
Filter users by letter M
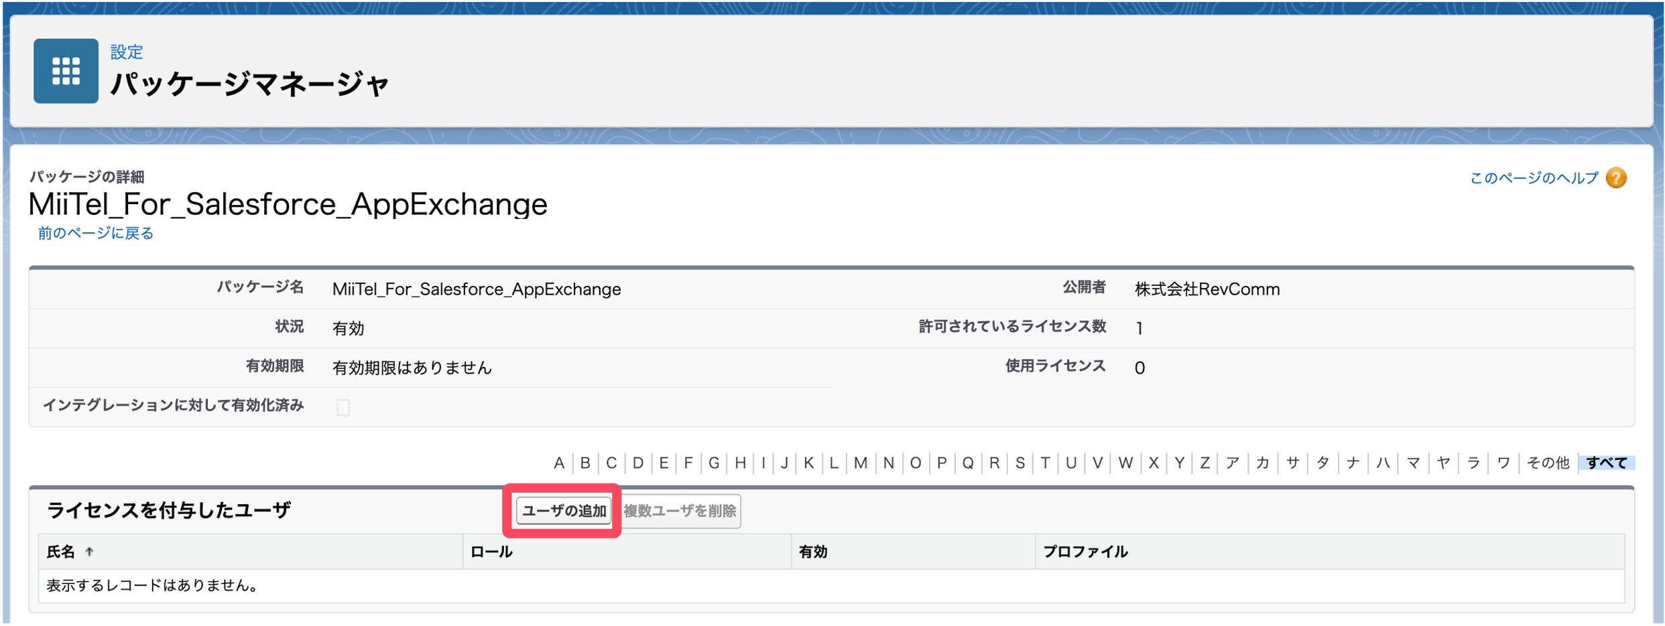(x=861, y=463)
